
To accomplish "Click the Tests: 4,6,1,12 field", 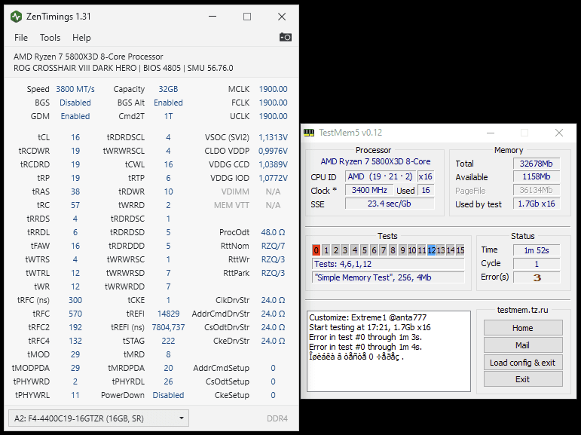I will click(388, 264).
